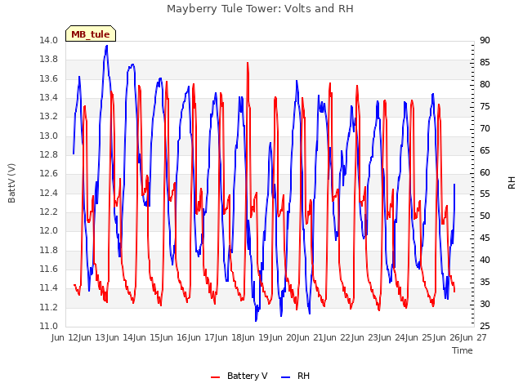This screenshot has height=392, width=523.
Task: Click the tallest red Battery V peak
Action: pos(248,63)
